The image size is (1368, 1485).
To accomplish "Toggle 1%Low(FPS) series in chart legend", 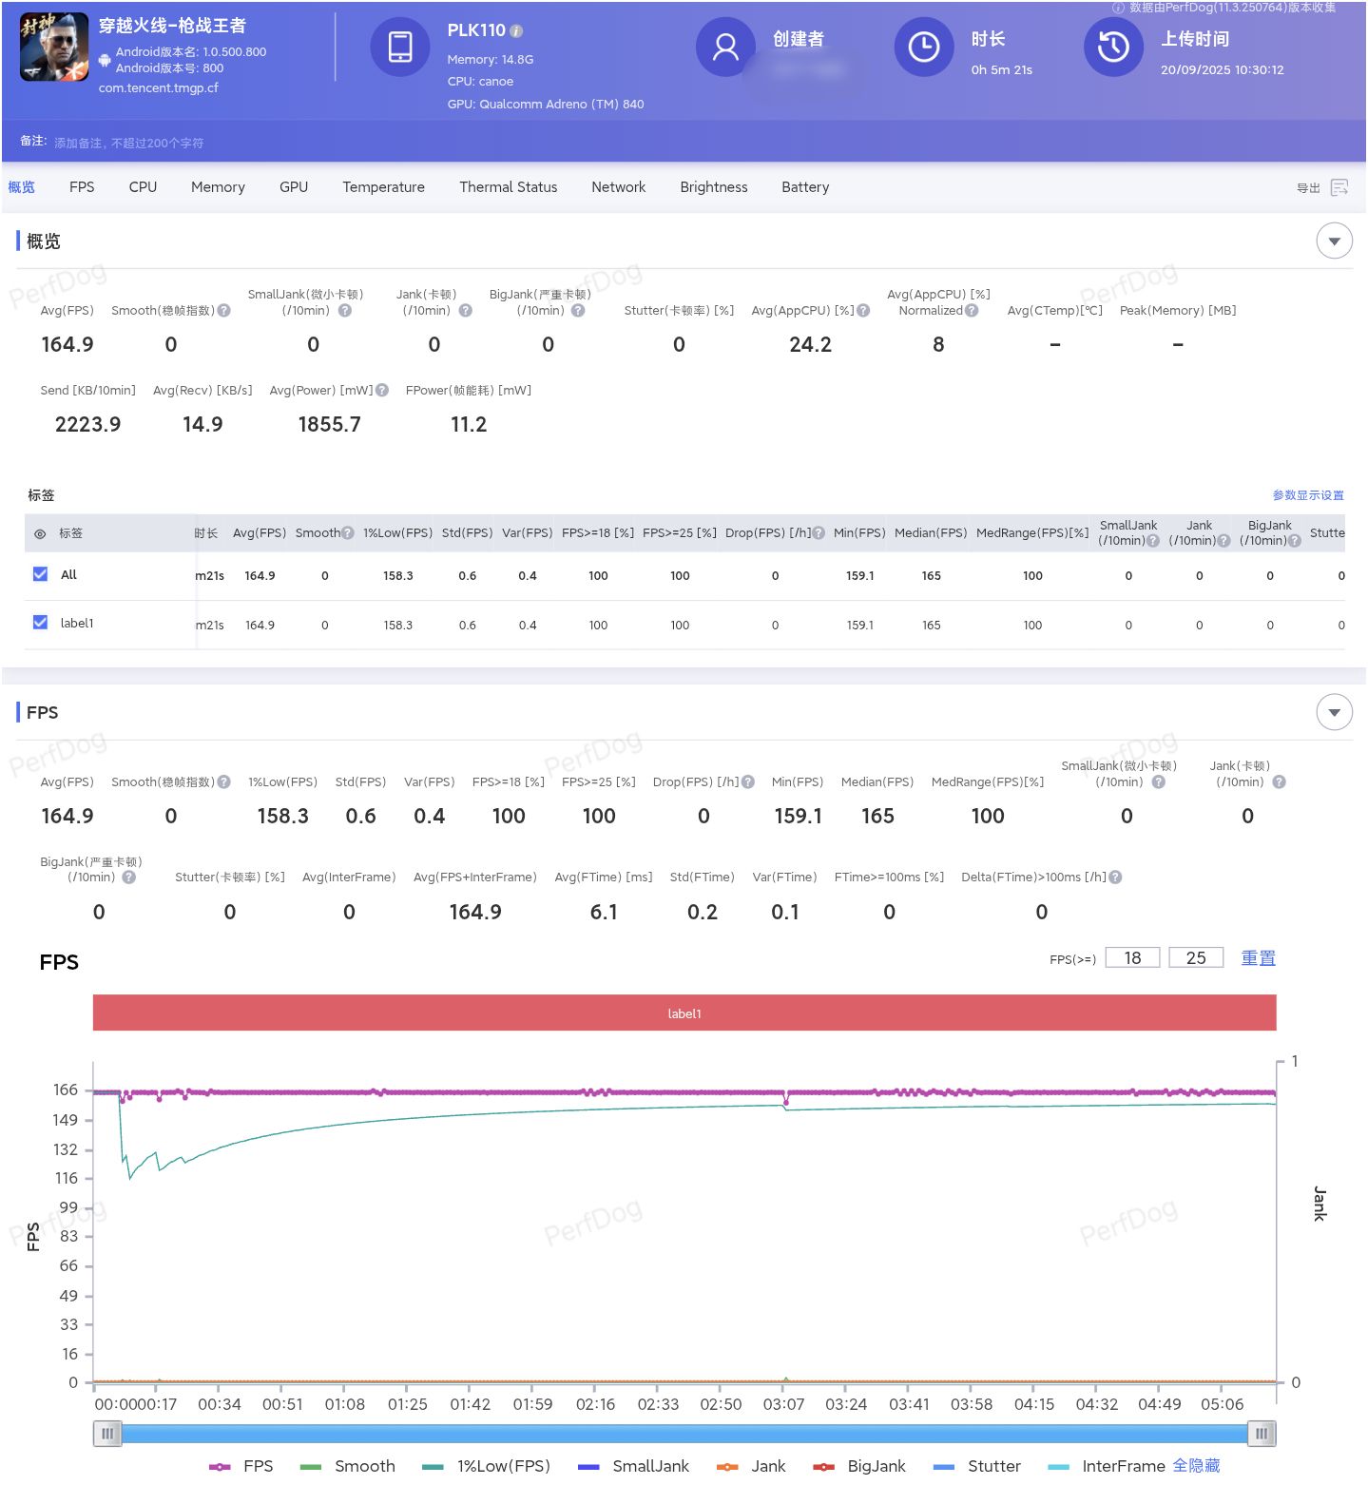I will (x=486, y=1466).
